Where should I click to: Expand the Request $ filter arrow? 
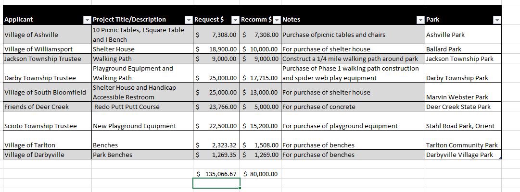[235, 20]
